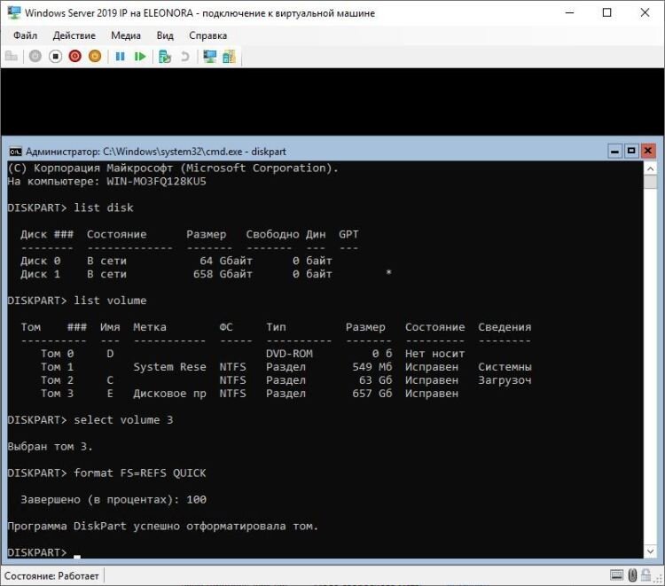Click '658 Gбайт' disk size value
Screen dimensions: 665x586
click(223, 274)
